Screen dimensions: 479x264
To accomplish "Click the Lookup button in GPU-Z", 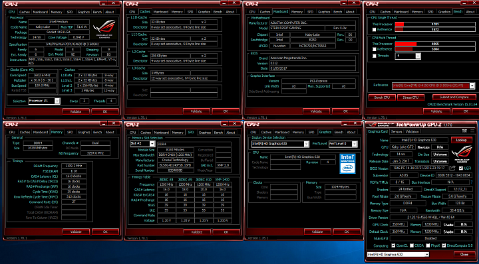I will (x=461, y=140).
